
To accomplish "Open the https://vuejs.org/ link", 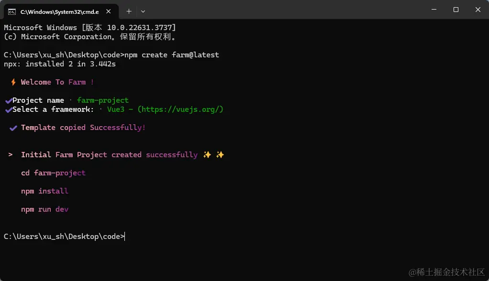I will coord(180,109).
